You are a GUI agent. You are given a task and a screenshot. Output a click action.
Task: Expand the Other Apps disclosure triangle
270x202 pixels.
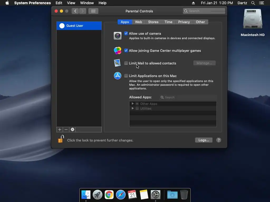(133, 104)
